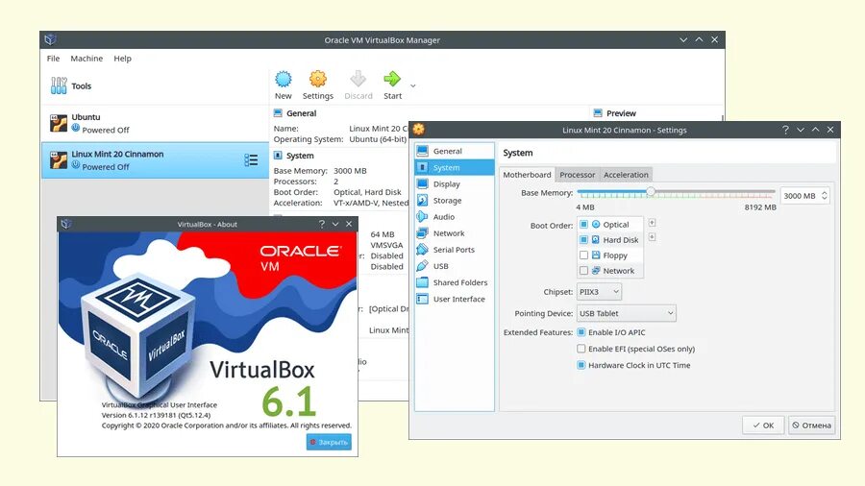Image resolution: width=865 pixels, height=486 pixels.
Task: Enable EFI (special OSes only) checkbox
Action: pyautogui.click(x=581, y=349)
